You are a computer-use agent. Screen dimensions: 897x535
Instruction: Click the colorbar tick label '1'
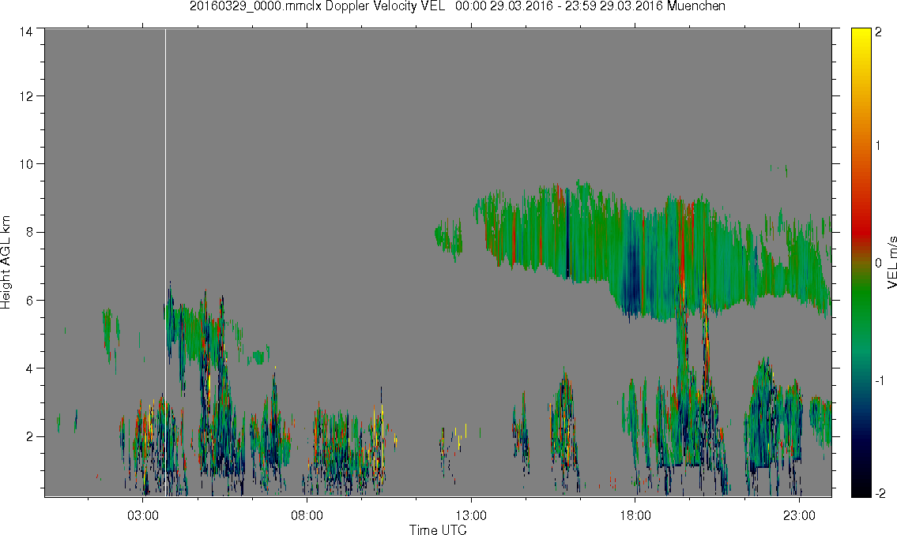[878, 146]
